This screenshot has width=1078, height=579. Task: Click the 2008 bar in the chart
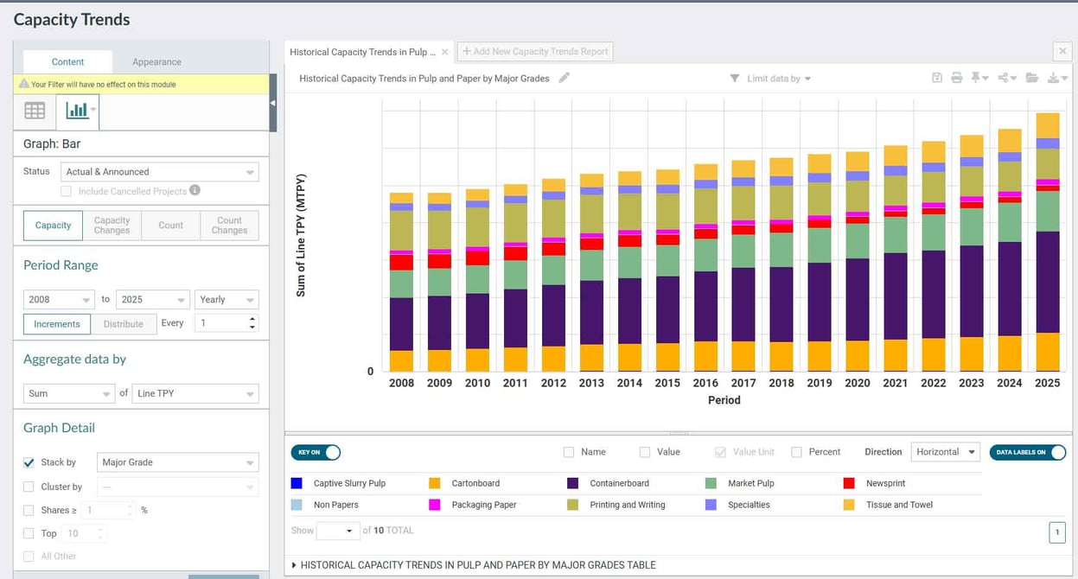point(401,282)
